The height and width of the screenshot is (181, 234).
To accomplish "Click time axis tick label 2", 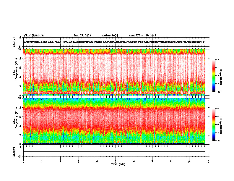I will coord(60,161).
